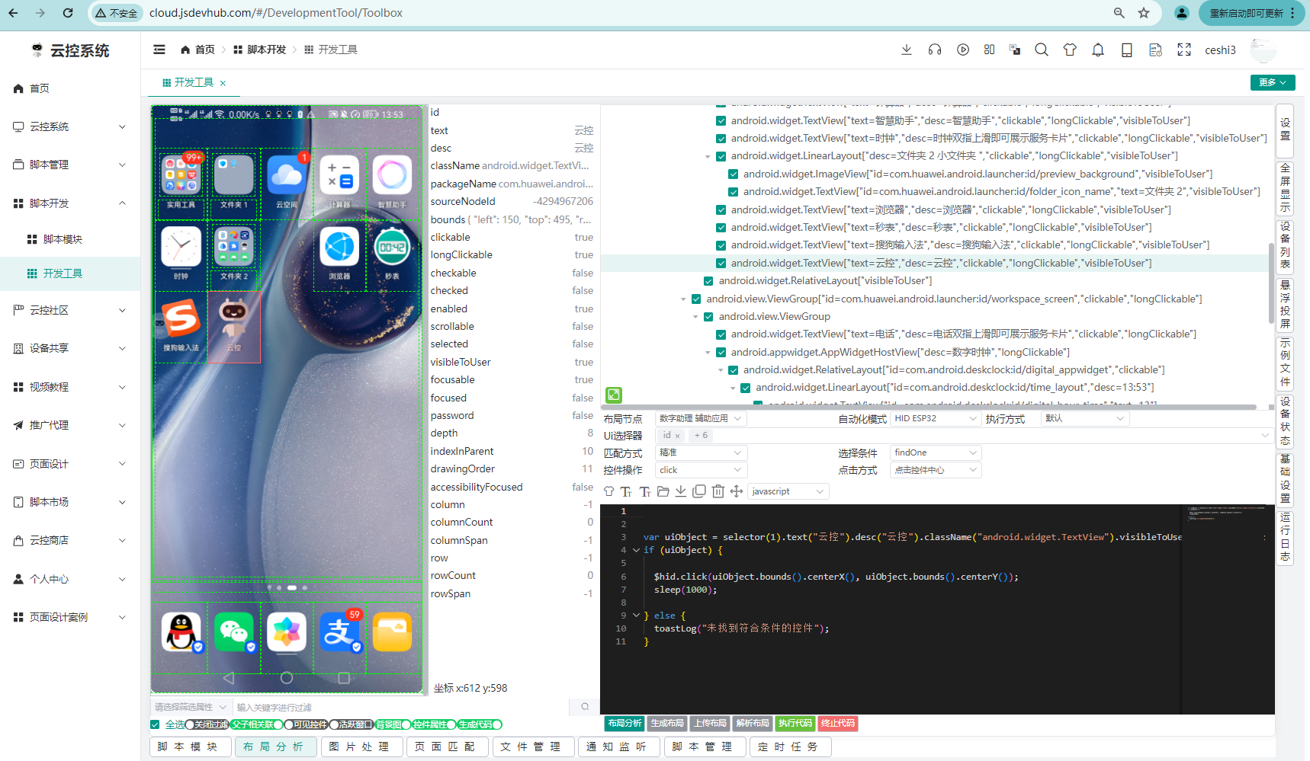Select the move/drag arrows icon in editor toolbar
Image resolution: width=1310 pixels, height=761 pixels.
[x=736, y=491]
